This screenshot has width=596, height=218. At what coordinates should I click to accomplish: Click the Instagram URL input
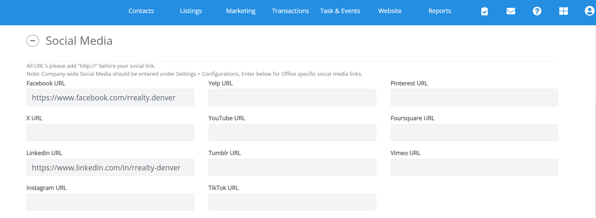tap(110, 202)
